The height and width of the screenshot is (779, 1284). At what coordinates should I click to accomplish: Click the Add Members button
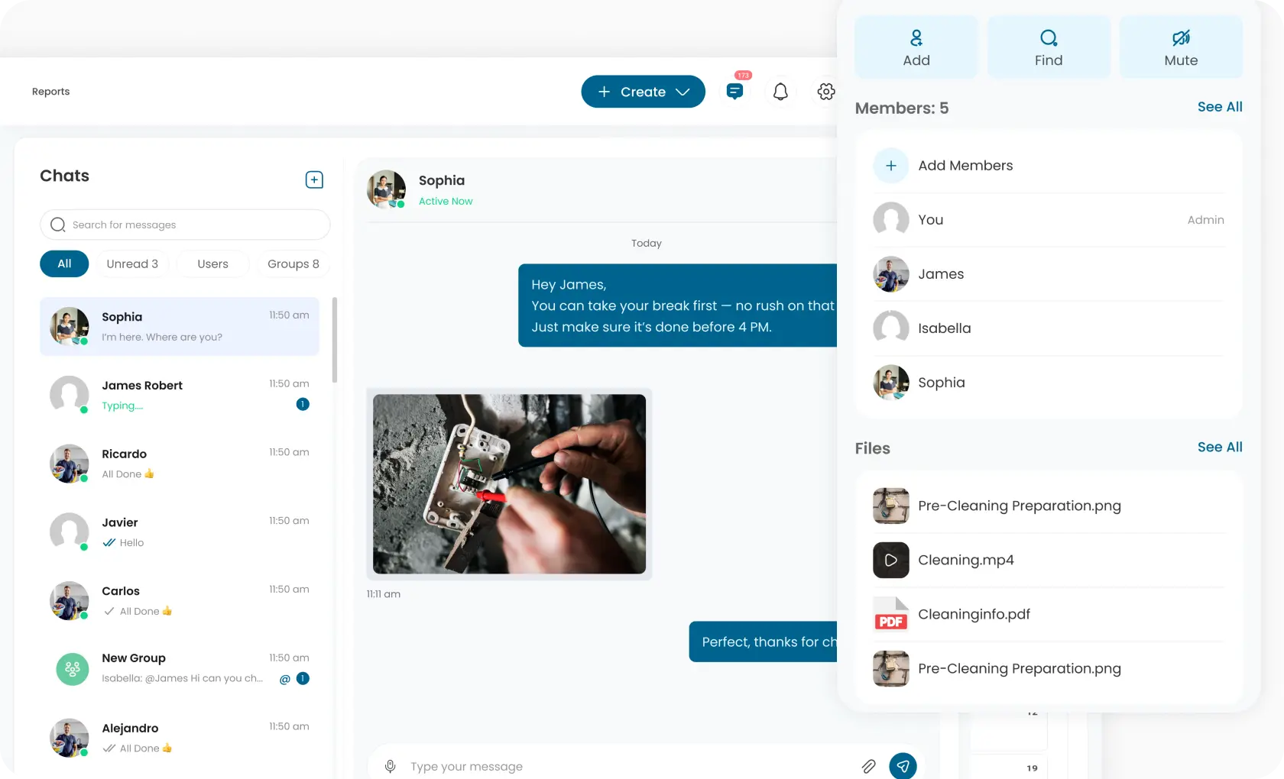point(965,166)
